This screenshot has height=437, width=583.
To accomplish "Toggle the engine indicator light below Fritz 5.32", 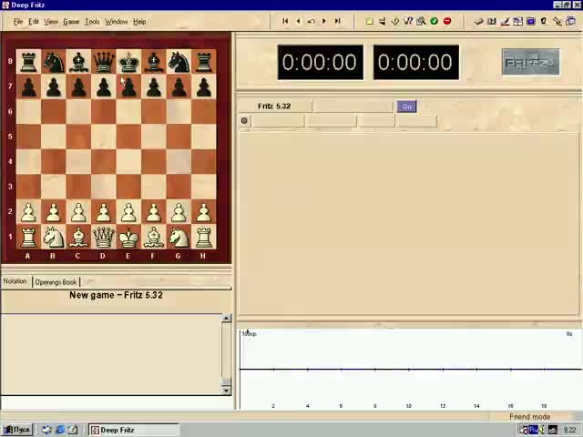I will coord(244,121).
